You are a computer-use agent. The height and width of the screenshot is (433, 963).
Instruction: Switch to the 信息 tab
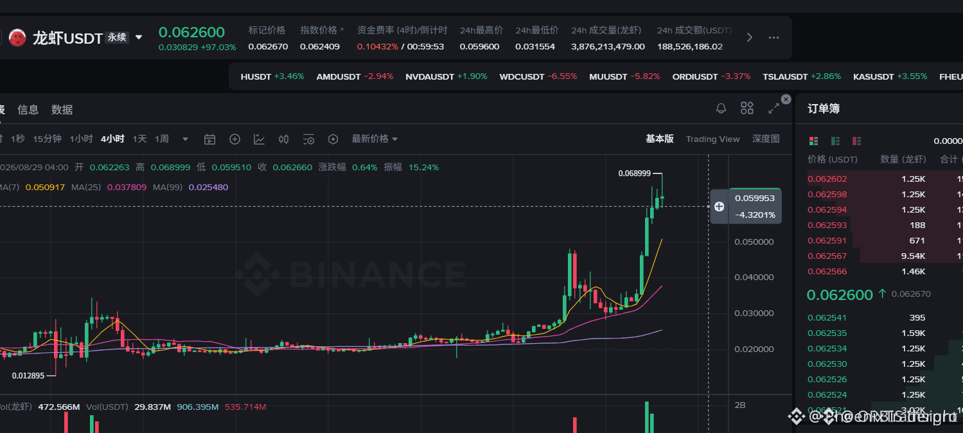coord(28,110)
